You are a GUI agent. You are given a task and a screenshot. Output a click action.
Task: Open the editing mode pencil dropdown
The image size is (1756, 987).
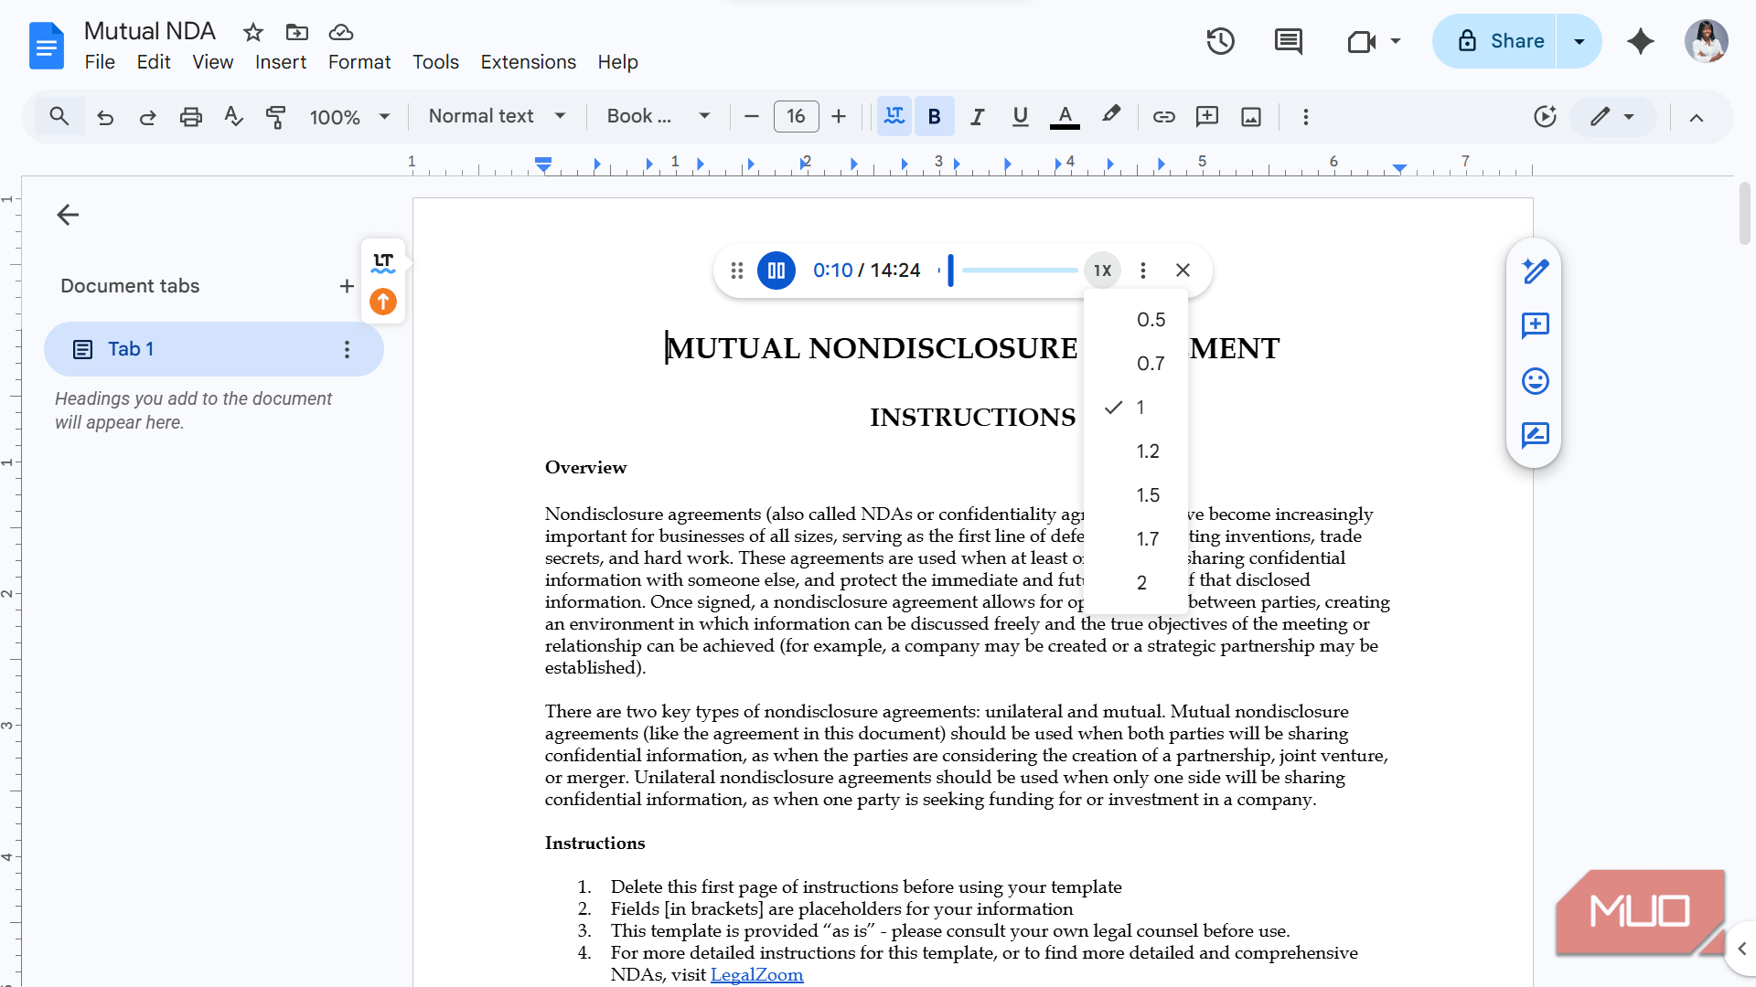point(1612,116)
